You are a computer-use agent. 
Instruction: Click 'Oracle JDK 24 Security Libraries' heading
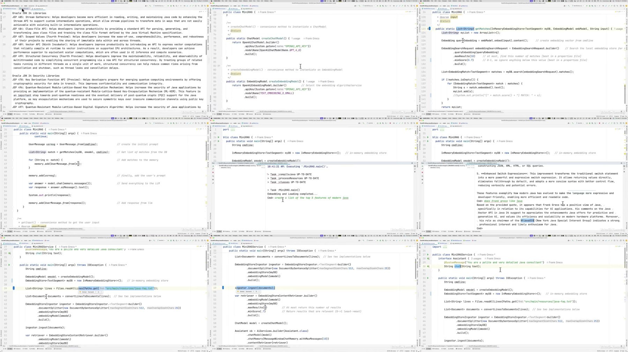[36, 76]
